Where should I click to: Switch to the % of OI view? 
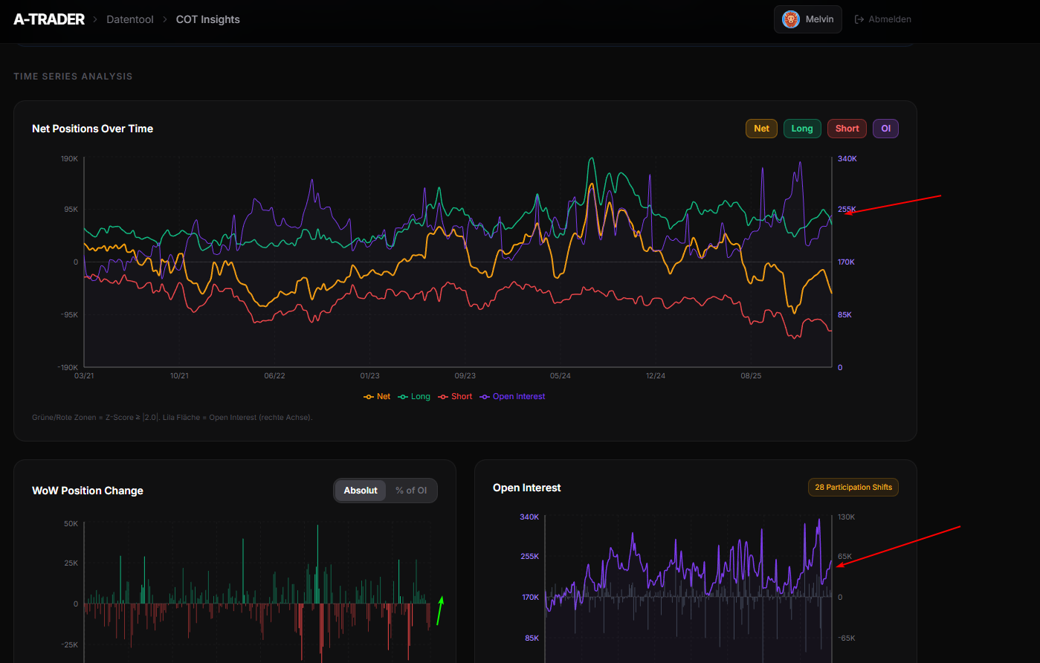click(x=411, y=490)
